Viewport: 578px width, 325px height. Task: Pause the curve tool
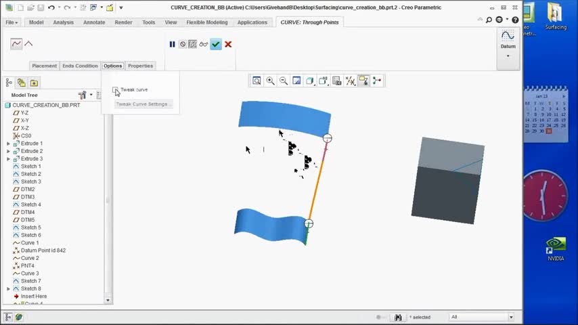coord(172,44)
